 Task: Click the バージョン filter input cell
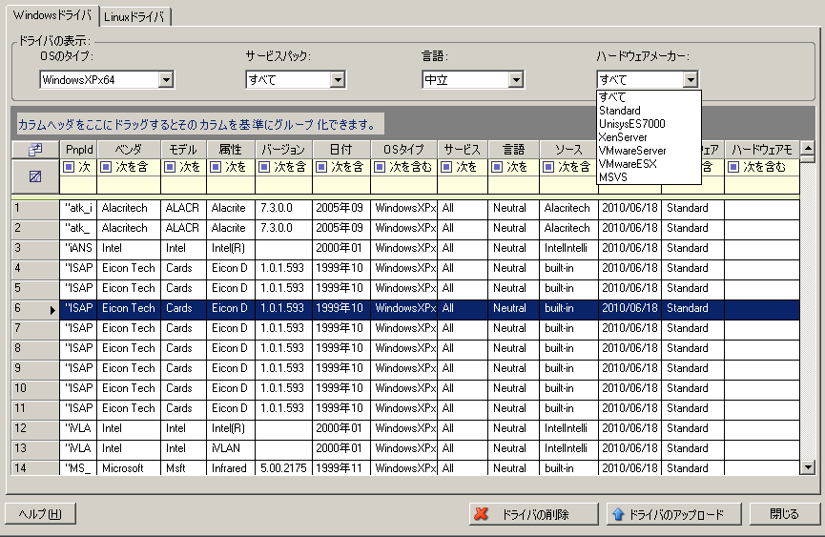pyautogui.click(x=283, y=186)
